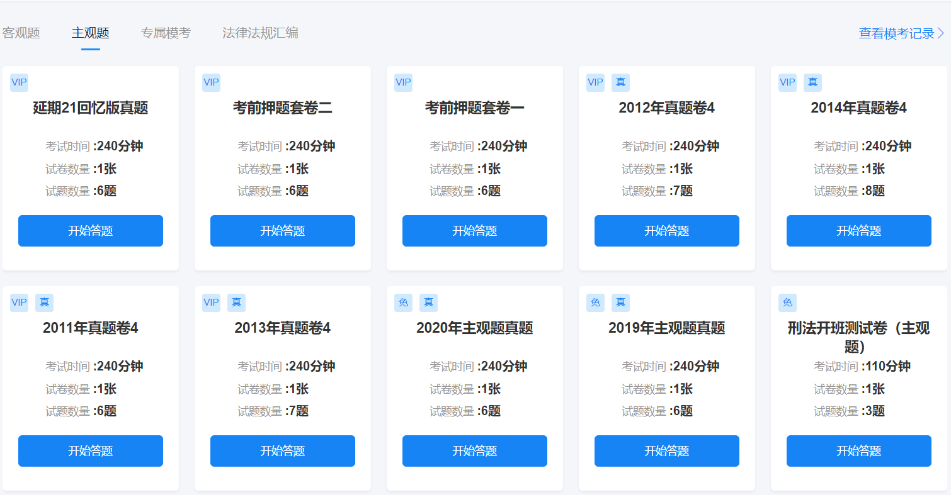This screenshot has width=951, height=495.
Task: Click the 110分钟 exam time value
Action: pos(888,366)
